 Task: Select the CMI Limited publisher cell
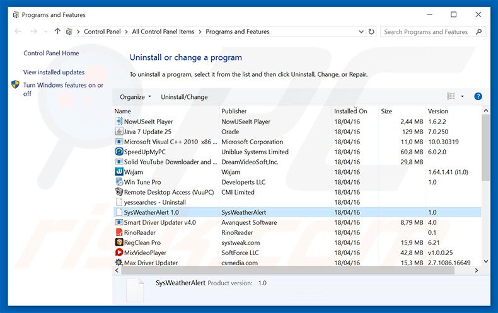(x=238, y=192)
